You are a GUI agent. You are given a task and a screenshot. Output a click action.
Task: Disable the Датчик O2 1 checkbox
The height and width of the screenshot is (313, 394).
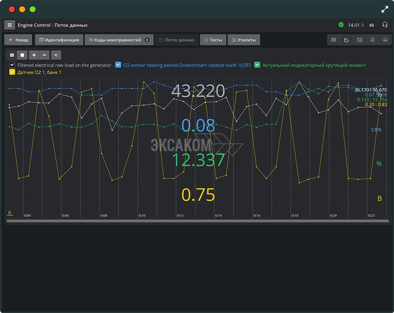12,72
